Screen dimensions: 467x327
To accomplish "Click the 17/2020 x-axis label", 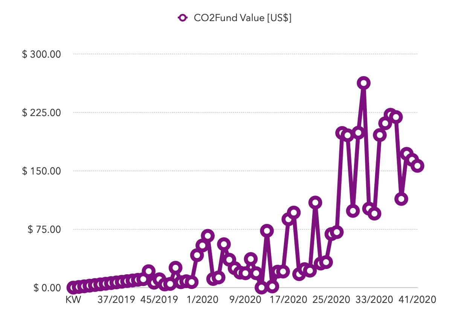I will [x=288, y=299].
